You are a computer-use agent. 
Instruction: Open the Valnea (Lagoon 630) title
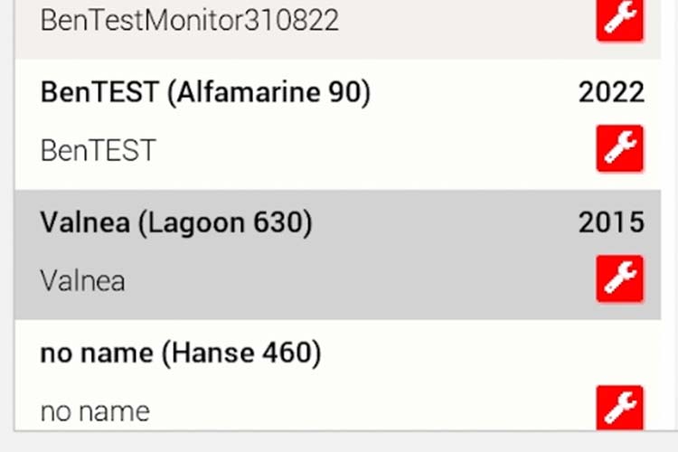[176, 223]
